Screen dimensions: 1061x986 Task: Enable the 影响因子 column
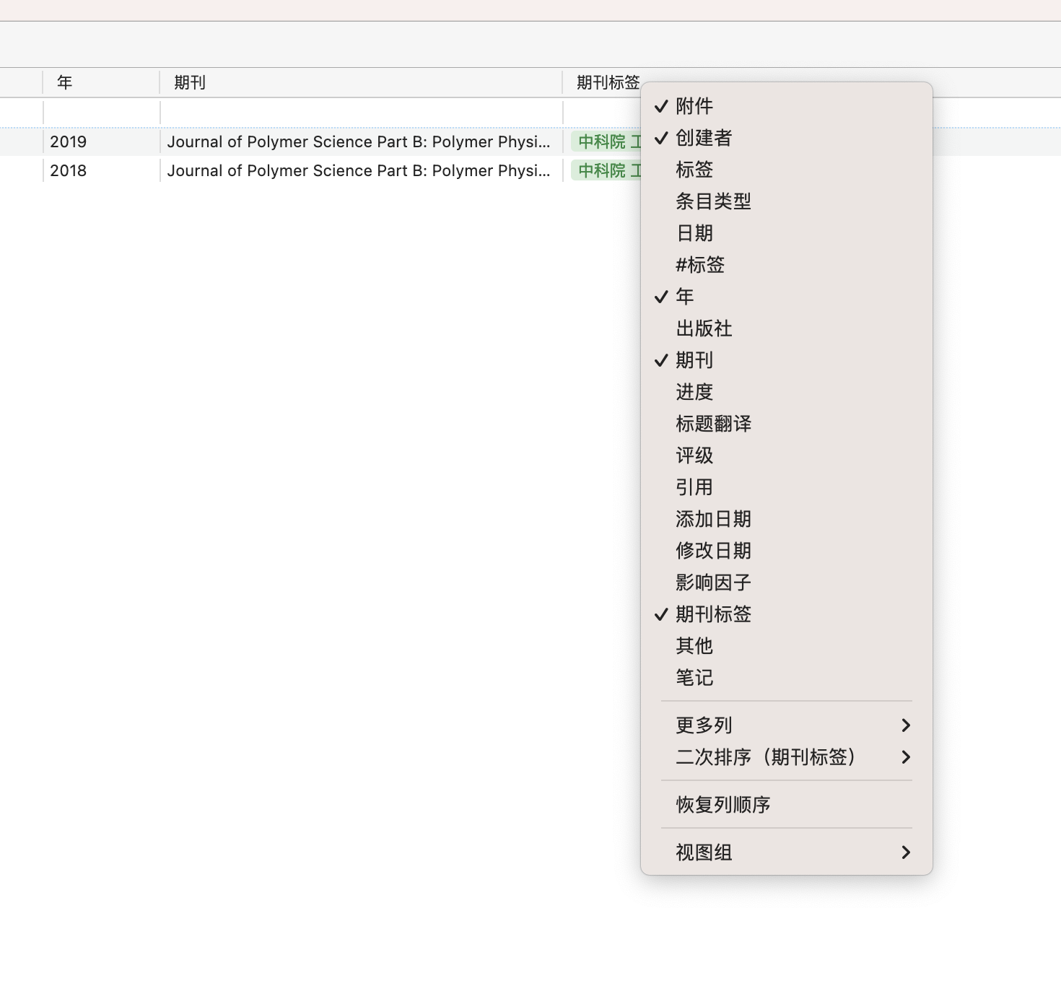(787, 583)
